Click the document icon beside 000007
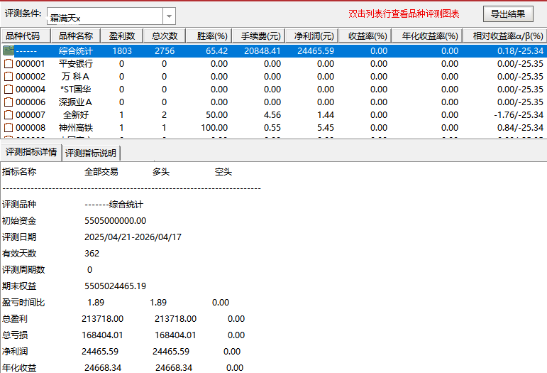The height and width of the screenshot is (373, 547). click(x=9, y=115)
